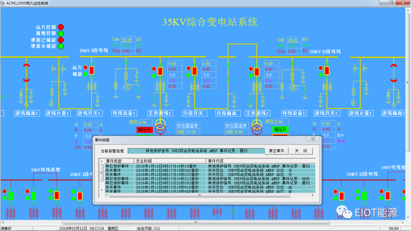Open the 母线设备2 label
The height and width of the screenshot is (231, 411).
294,113
